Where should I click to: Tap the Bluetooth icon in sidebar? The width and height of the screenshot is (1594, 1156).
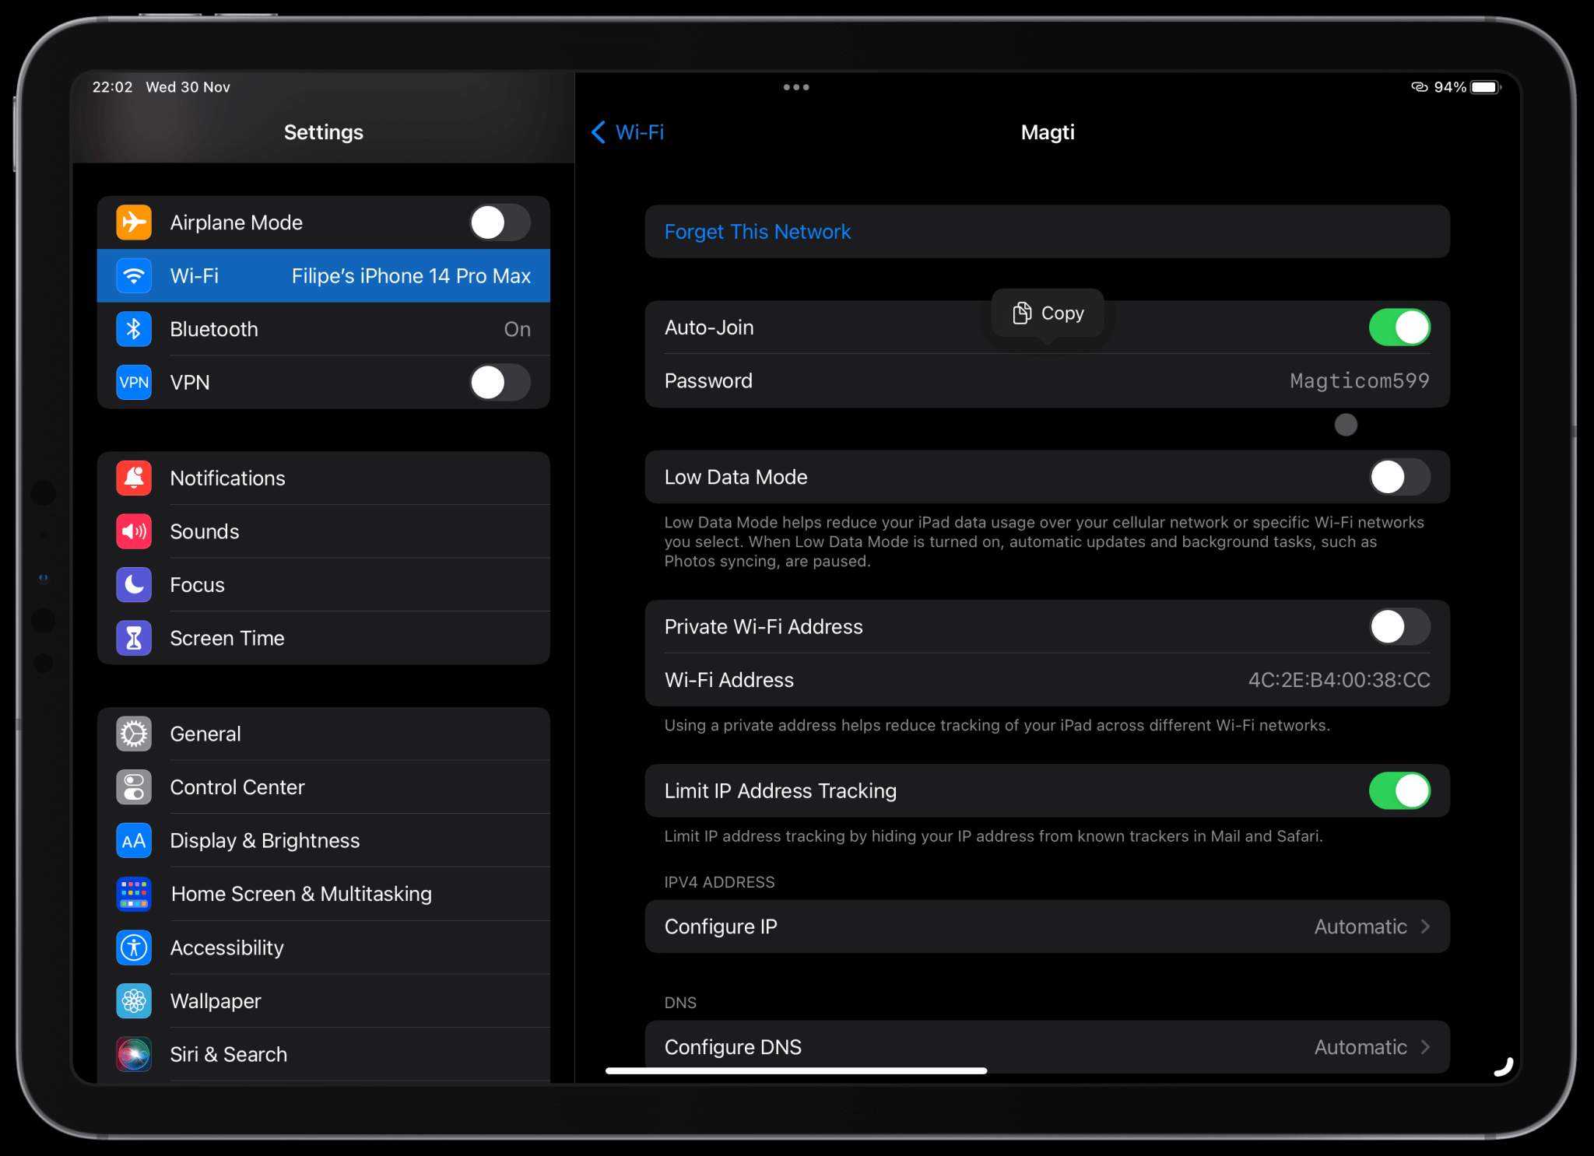point(134,329)
